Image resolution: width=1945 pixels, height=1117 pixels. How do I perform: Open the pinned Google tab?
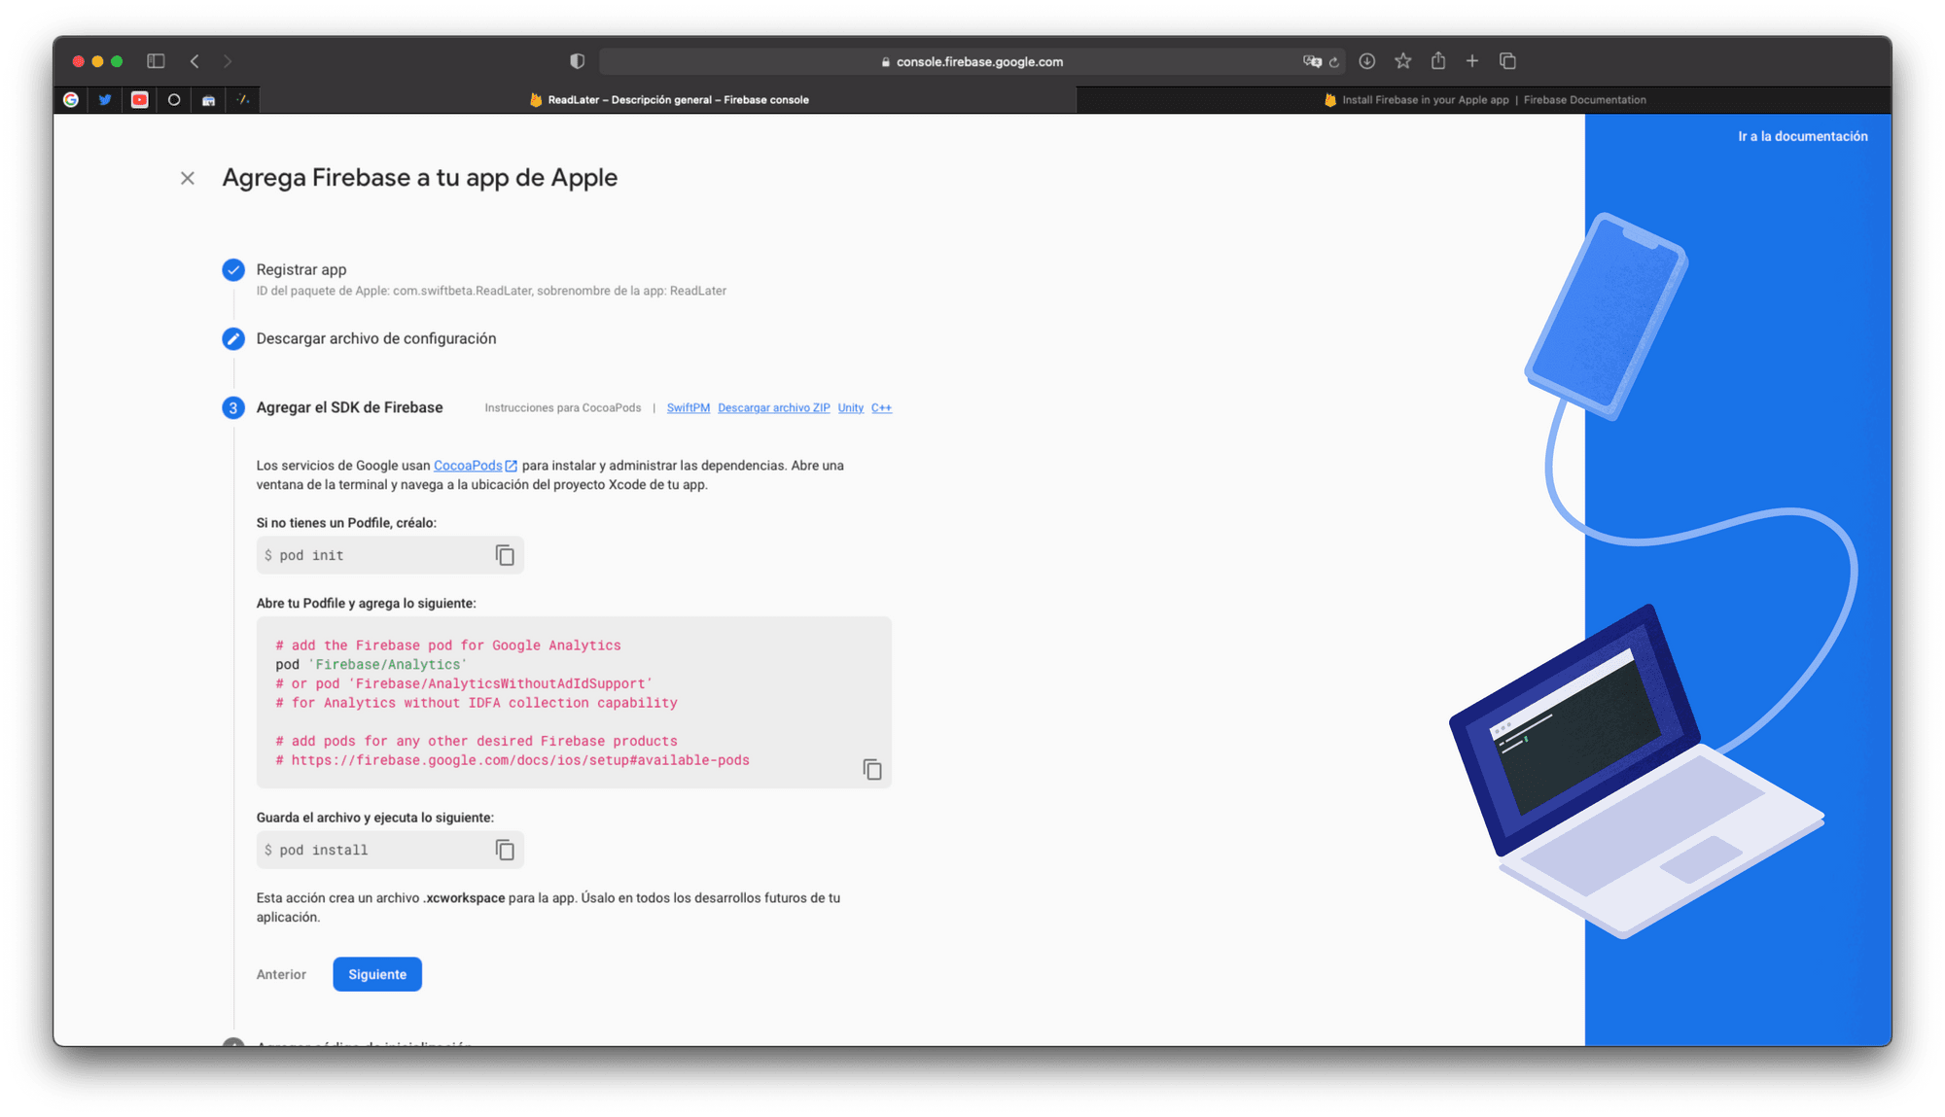[x=71, y=99]
